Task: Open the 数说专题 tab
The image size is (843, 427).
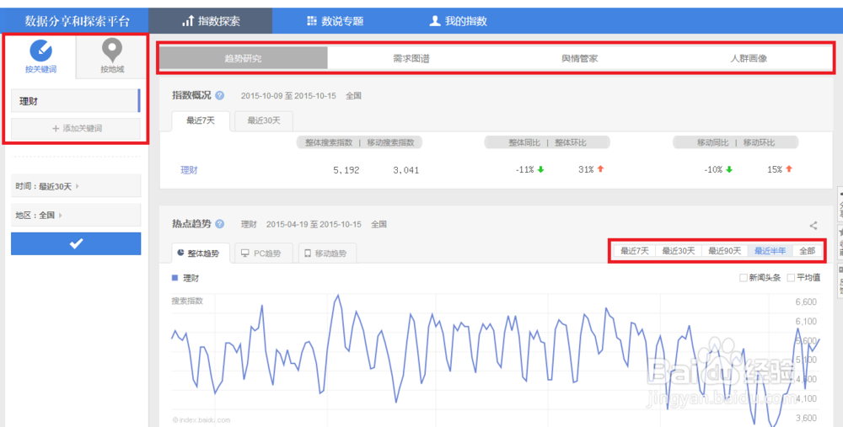Action: point(335,21)
